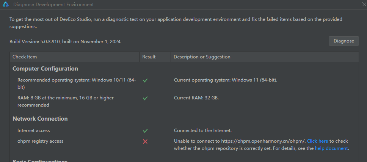Select the Computer Configuration section heading
Viewport: 367px width, 162px height.
pyautogui.click(x=45, y=69)
